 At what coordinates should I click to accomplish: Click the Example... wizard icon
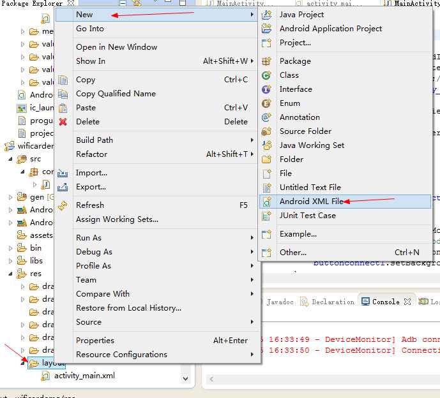[x=266, y=234]
